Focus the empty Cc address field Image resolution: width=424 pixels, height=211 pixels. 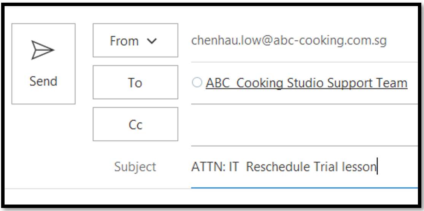click(x=304, y=125)
